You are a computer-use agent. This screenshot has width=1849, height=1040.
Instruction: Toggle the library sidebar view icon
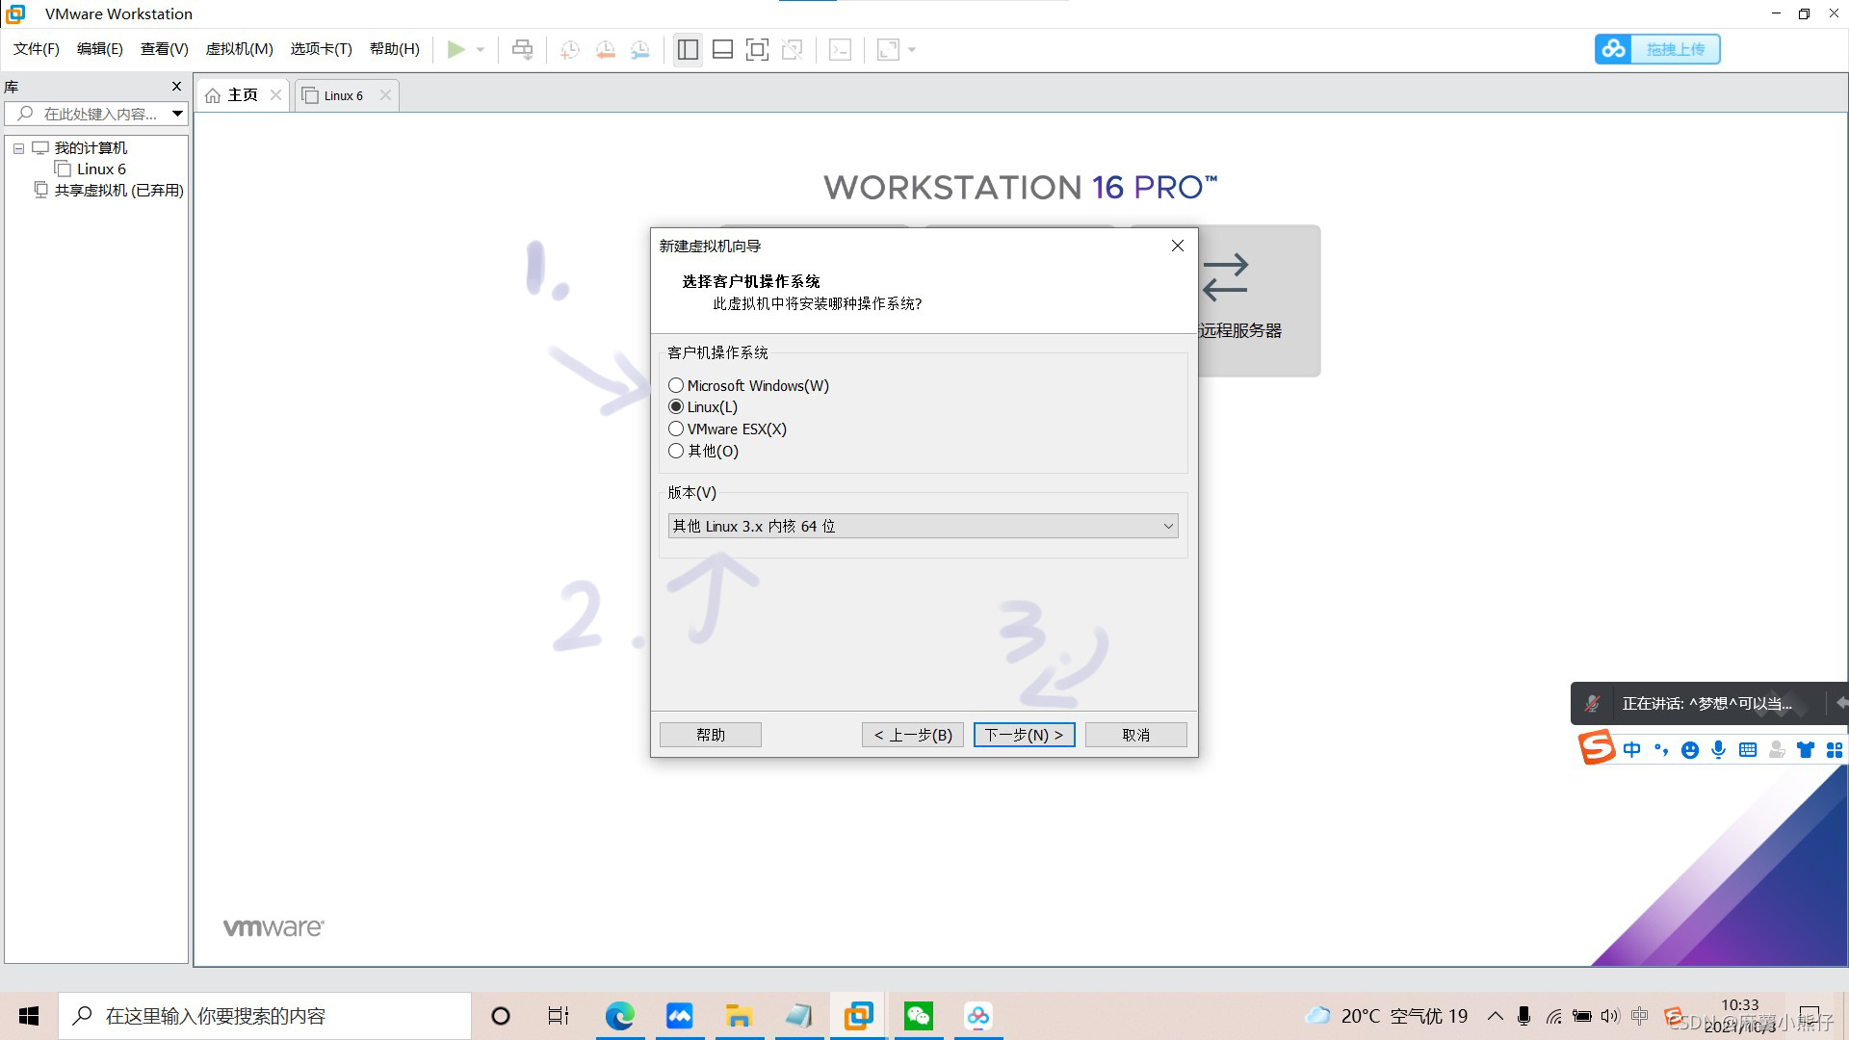688,49
